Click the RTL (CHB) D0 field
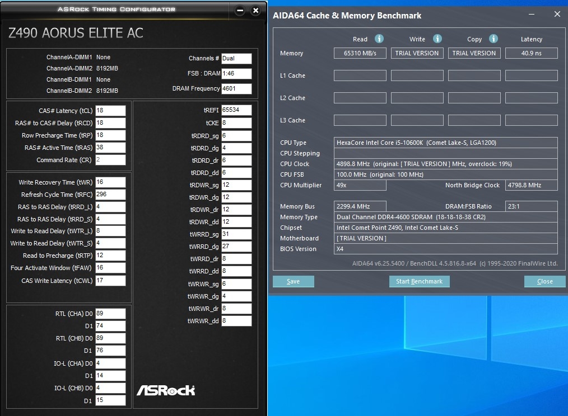The image size is (568, 416). click(x=110, y=338)
